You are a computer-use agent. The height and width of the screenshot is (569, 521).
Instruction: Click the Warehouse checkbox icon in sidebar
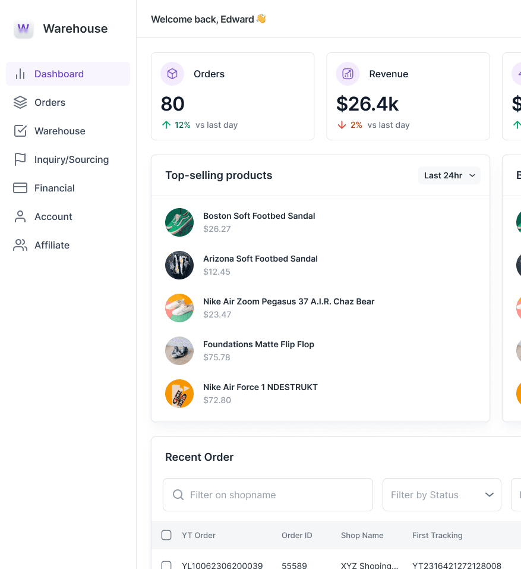(x=20, y=131)
